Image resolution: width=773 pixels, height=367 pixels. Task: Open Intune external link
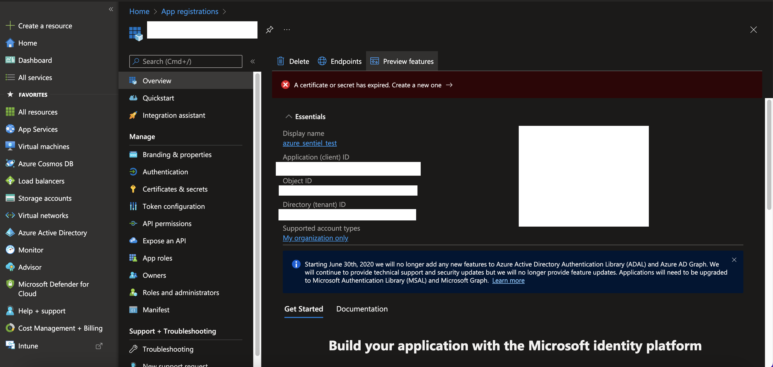point(99,346)
